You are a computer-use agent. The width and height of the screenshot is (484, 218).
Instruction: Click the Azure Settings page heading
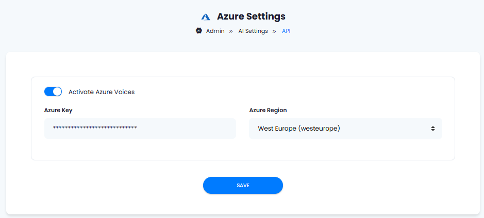click(x=251, y=16)
